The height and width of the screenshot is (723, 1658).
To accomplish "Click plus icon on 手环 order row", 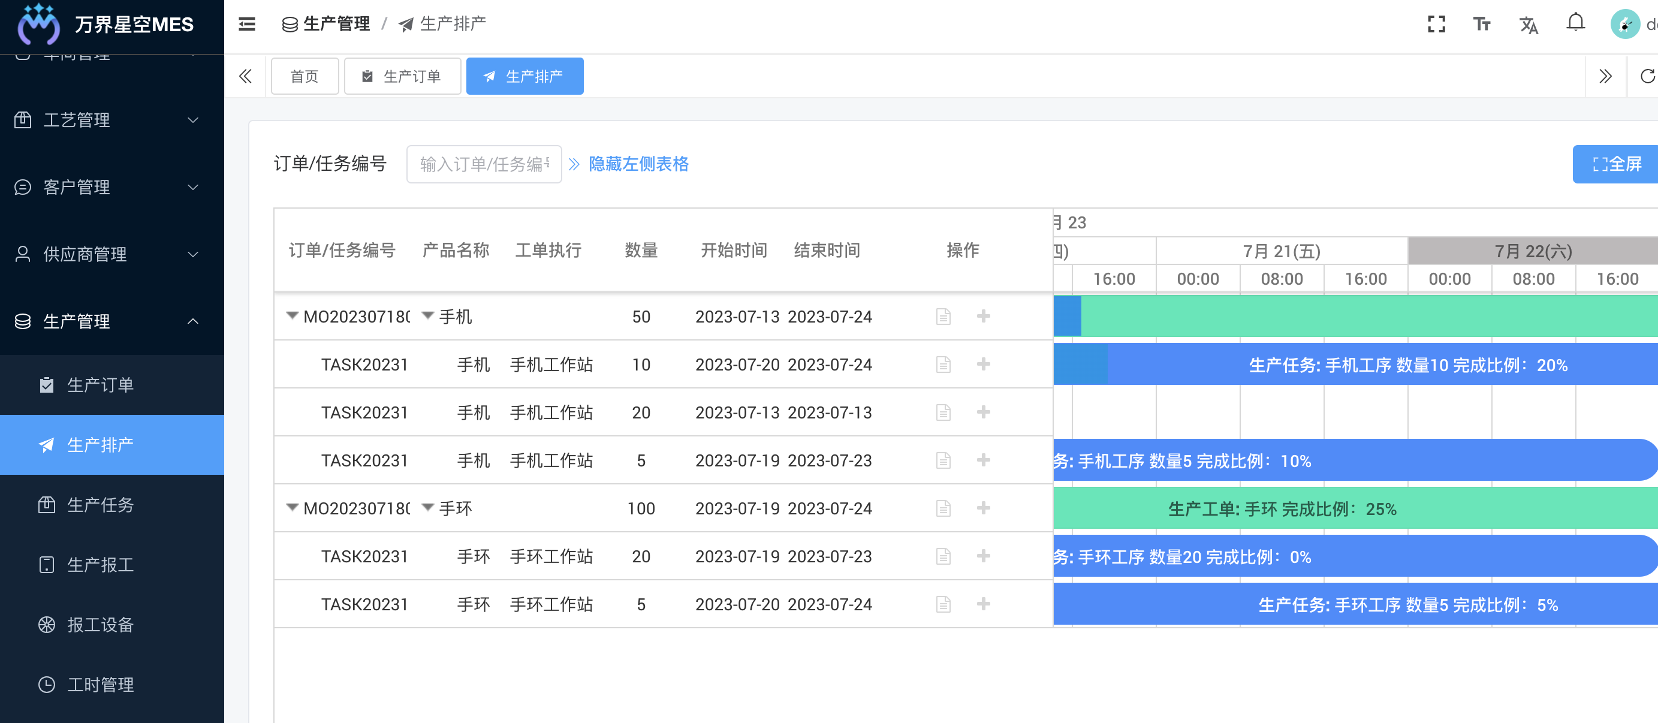I will click(983, 508).
